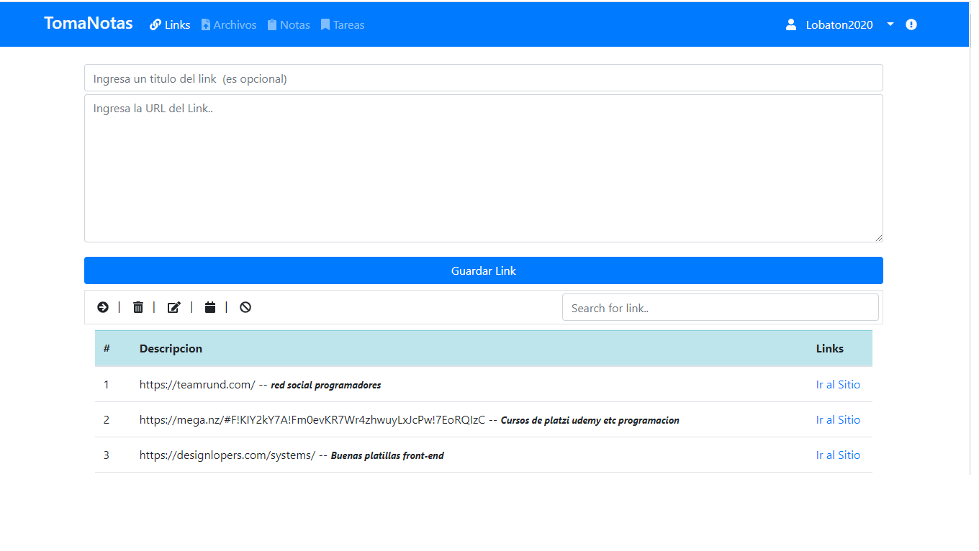Screen dimensions: 979x551
Task: Open the Links tab in navbar
Action: click(170, 24)
